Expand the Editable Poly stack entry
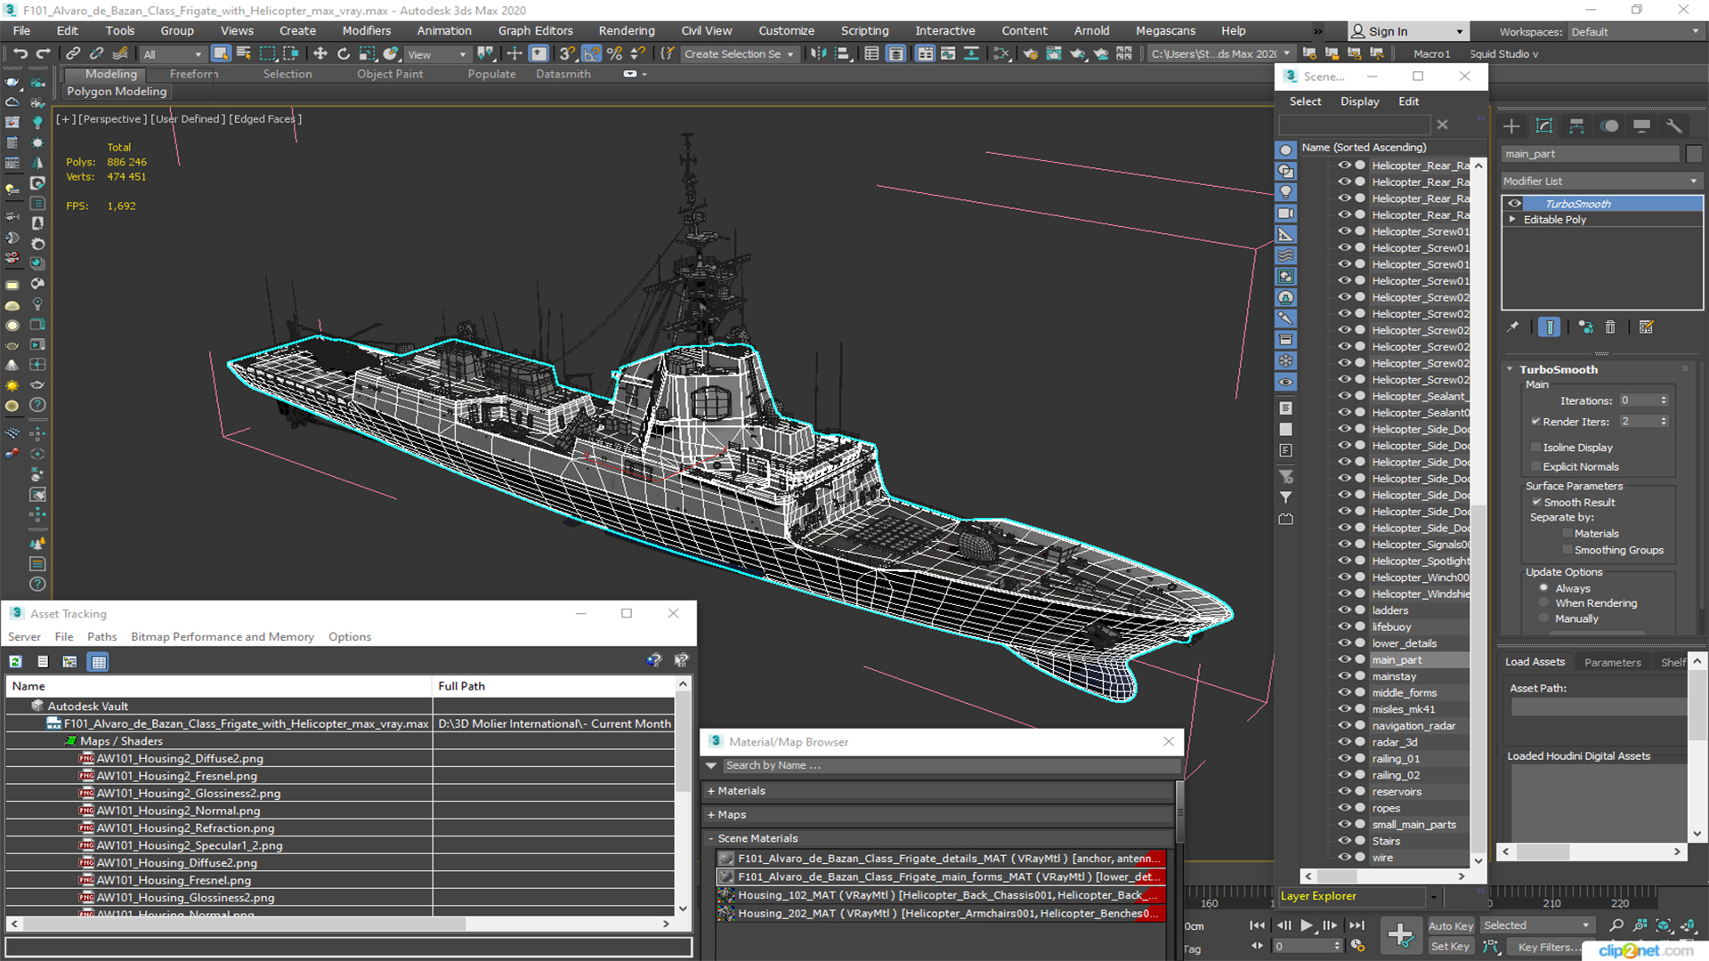This screenshot has height=961, width=1709. [1512, 220]
